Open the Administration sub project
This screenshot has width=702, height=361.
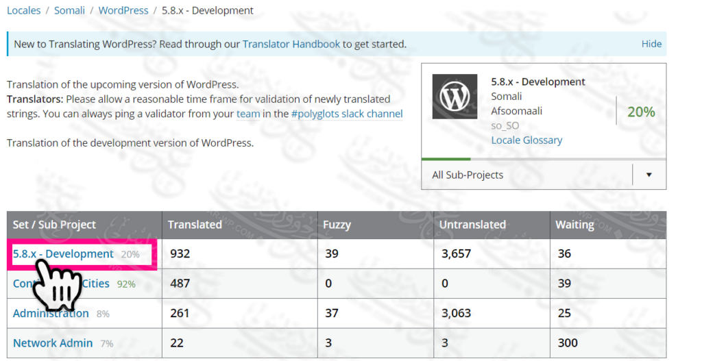click(51, 313)
